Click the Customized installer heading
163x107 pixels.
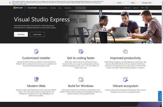[36, 58]
